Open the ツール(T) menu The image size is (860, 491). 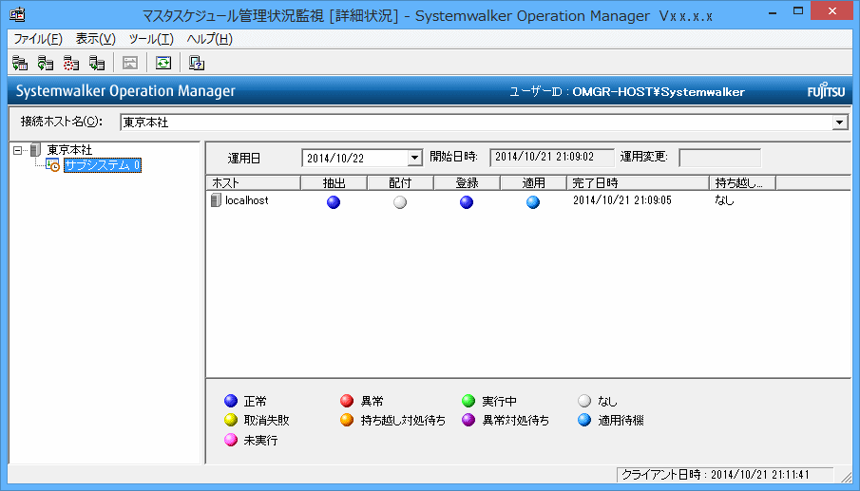coord(151,39)
